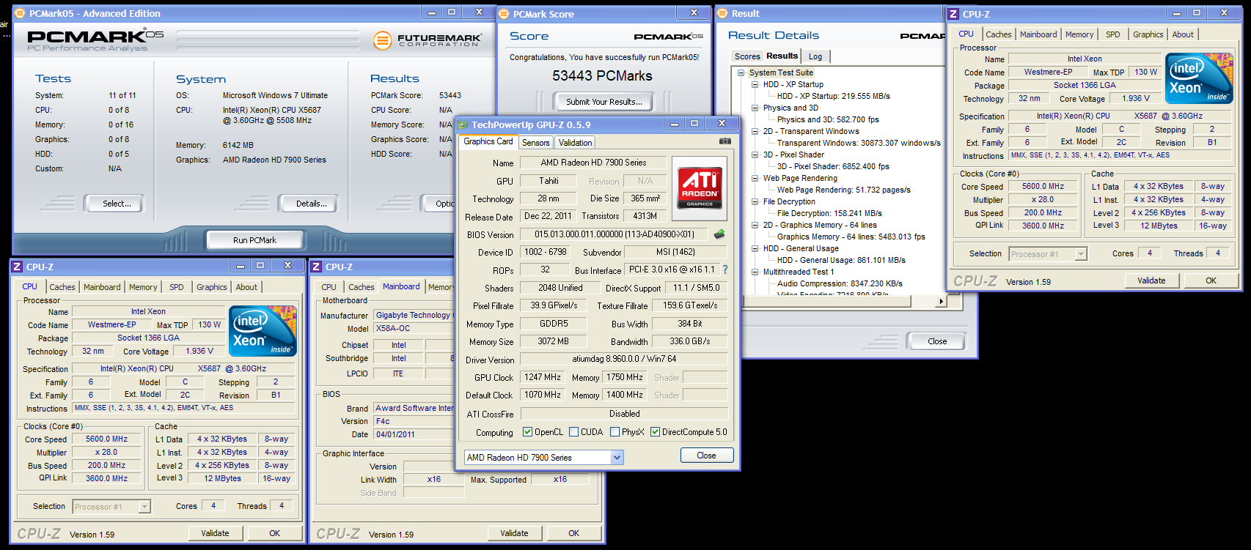Image resolution: width=1251 pixels, height=550 pixels.
Task: Open the Memory tab in upper-right CPU-Z
Action: click(x=1079, y=34)
